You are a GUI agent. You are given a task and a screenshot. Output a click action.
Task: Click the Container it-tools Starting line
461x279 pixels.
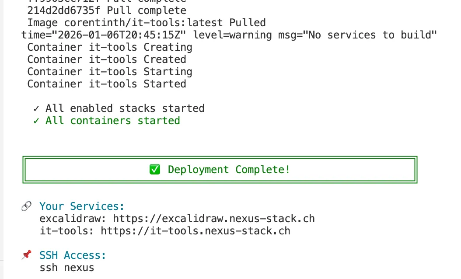pyautogui.click(x=109, y=72)
